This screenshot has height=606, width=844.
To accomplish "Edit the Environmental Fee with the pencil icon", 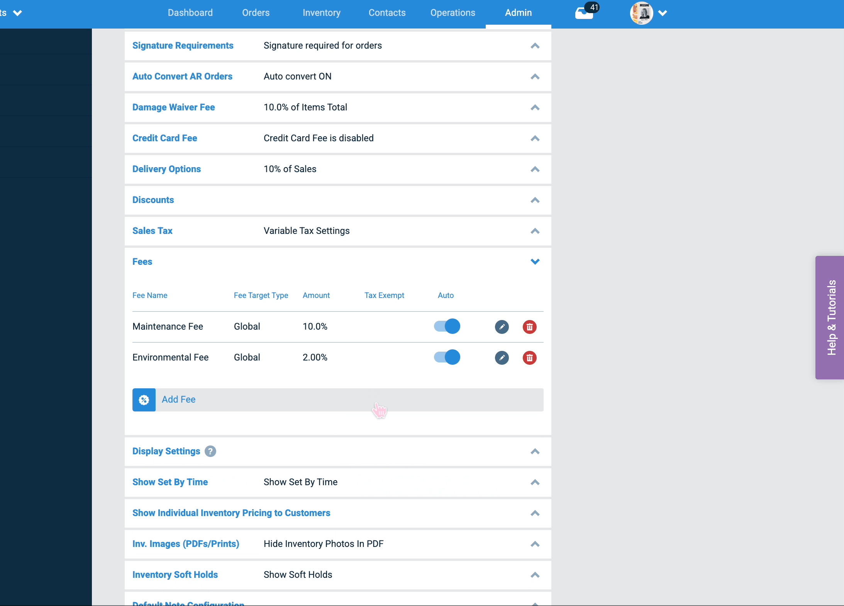I will pyautogui.click(x=502, y=358).
